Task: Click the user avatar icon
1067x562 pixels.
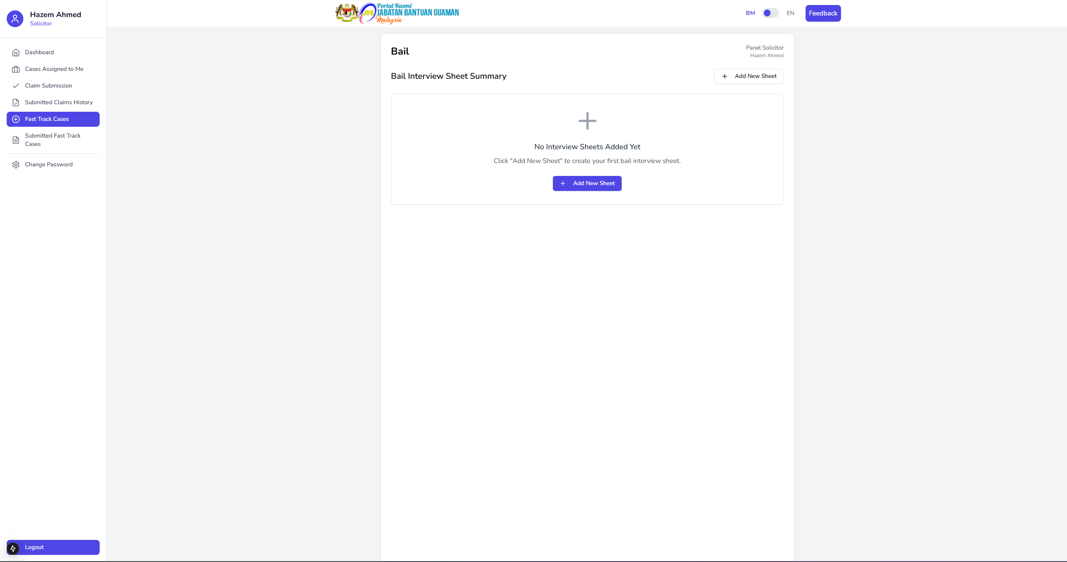Action: [x=15, y=19]
